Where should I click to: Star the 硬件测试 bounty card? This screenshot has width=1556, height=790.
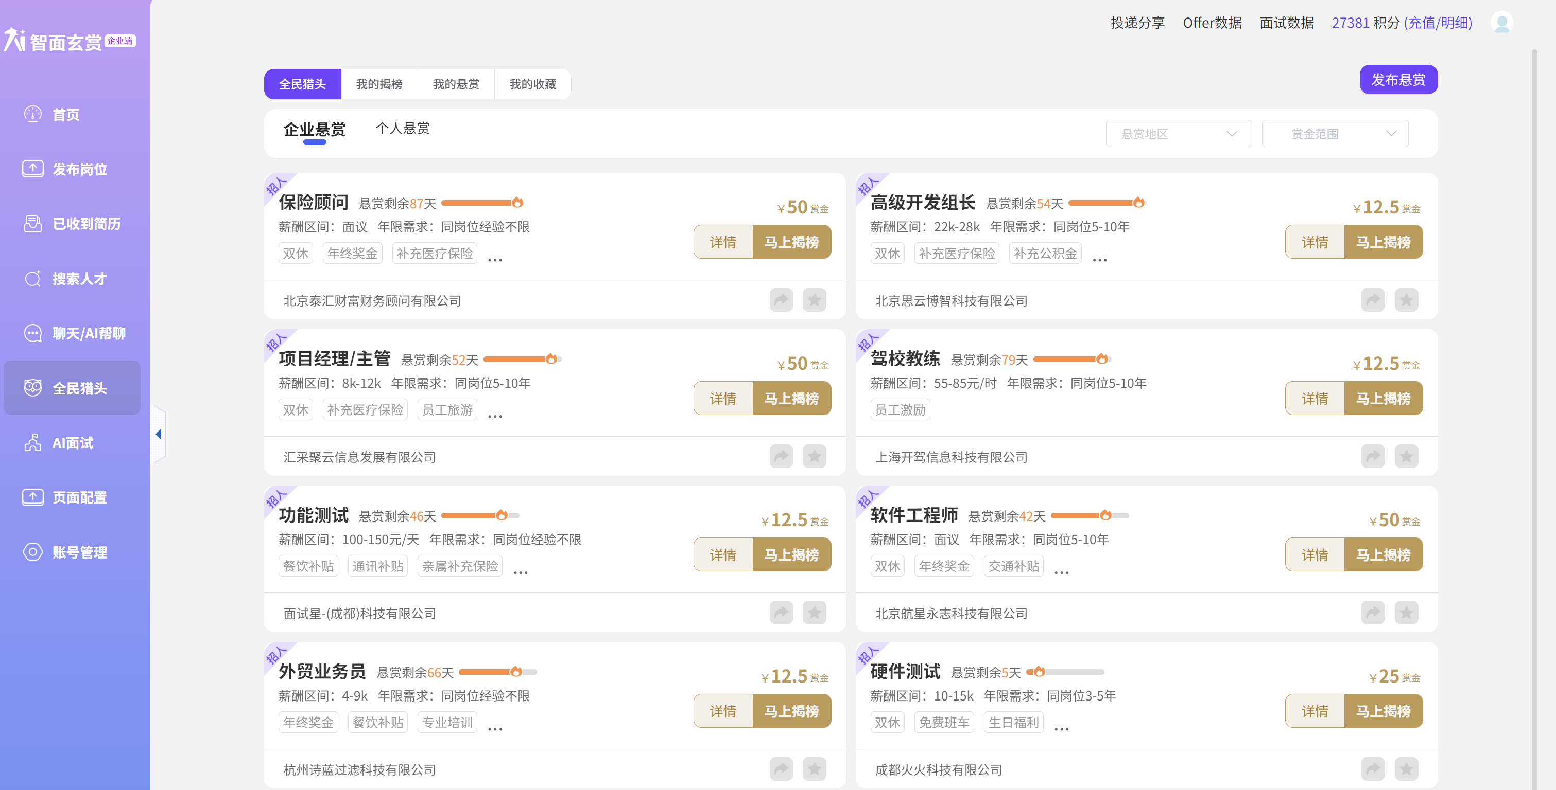point(1406,769)
